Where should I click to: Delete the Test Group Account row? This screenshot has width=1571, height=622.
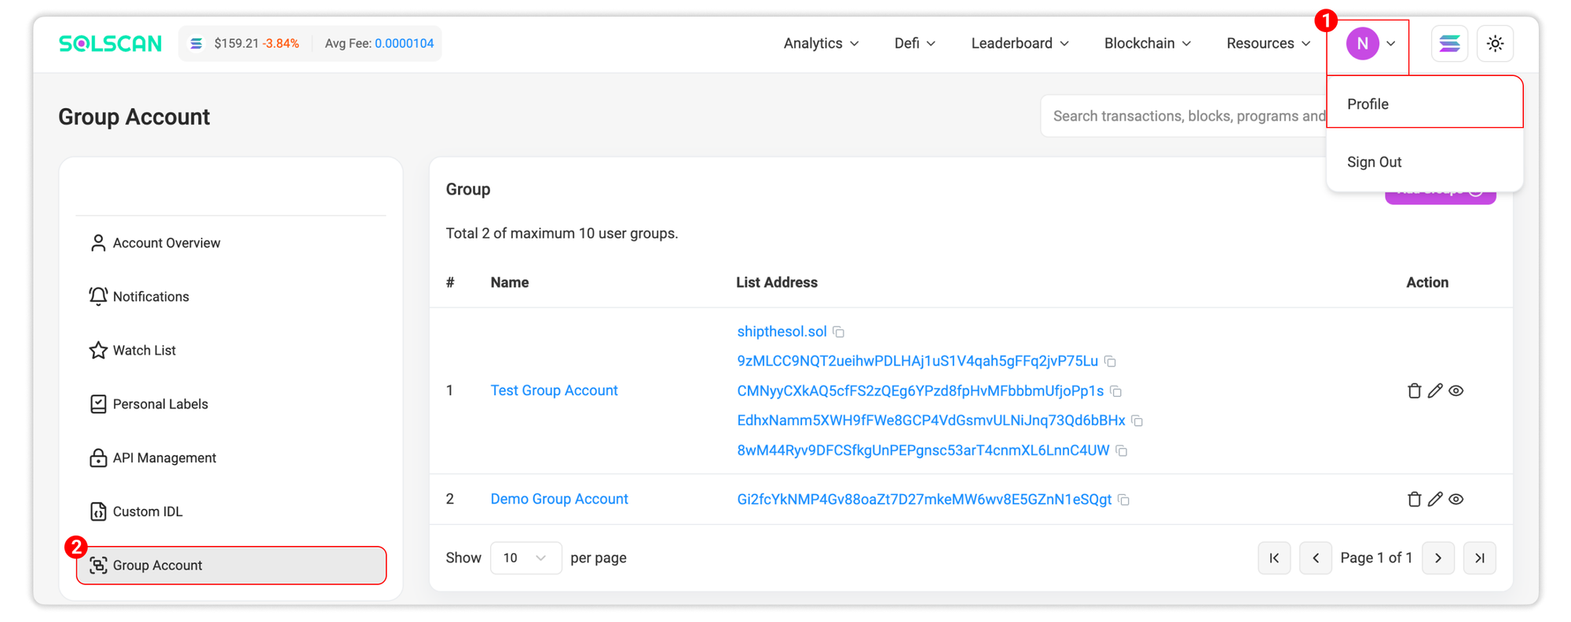click(x=1414, y=391)
